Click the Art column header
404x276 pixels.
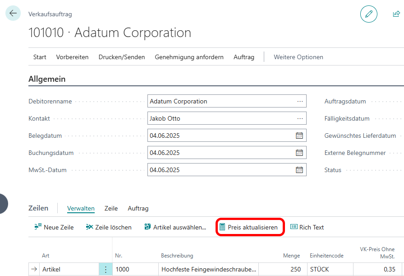click(x=46, y=256)
